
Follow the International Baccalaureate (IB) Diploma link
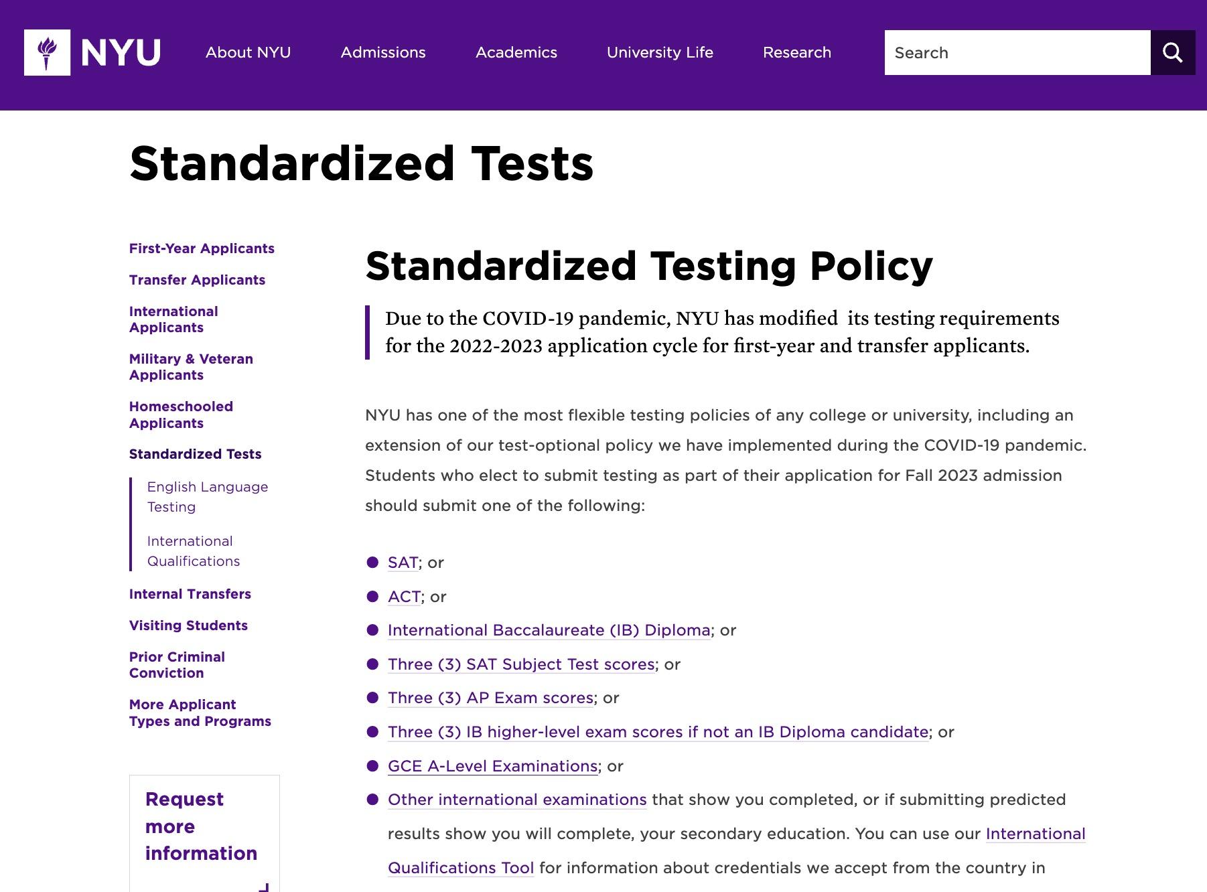click(x=549, y=630)
